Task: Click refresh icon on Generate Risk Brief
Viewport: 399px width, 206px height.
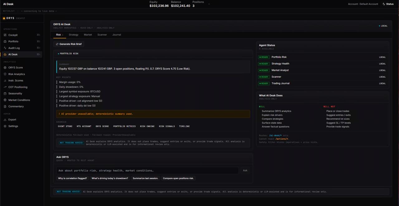Action: [57, 44]
